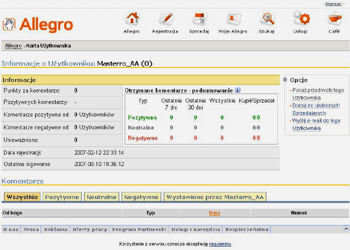The image size is (350, 250).
Task: Click registration date 2007-02-12 22:33:14
Action: click(x=99, y=152)
